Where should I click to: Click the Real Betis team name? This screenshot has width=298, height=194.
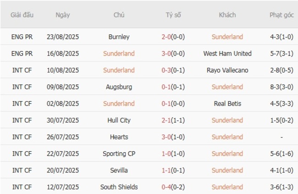coord(227,104)
